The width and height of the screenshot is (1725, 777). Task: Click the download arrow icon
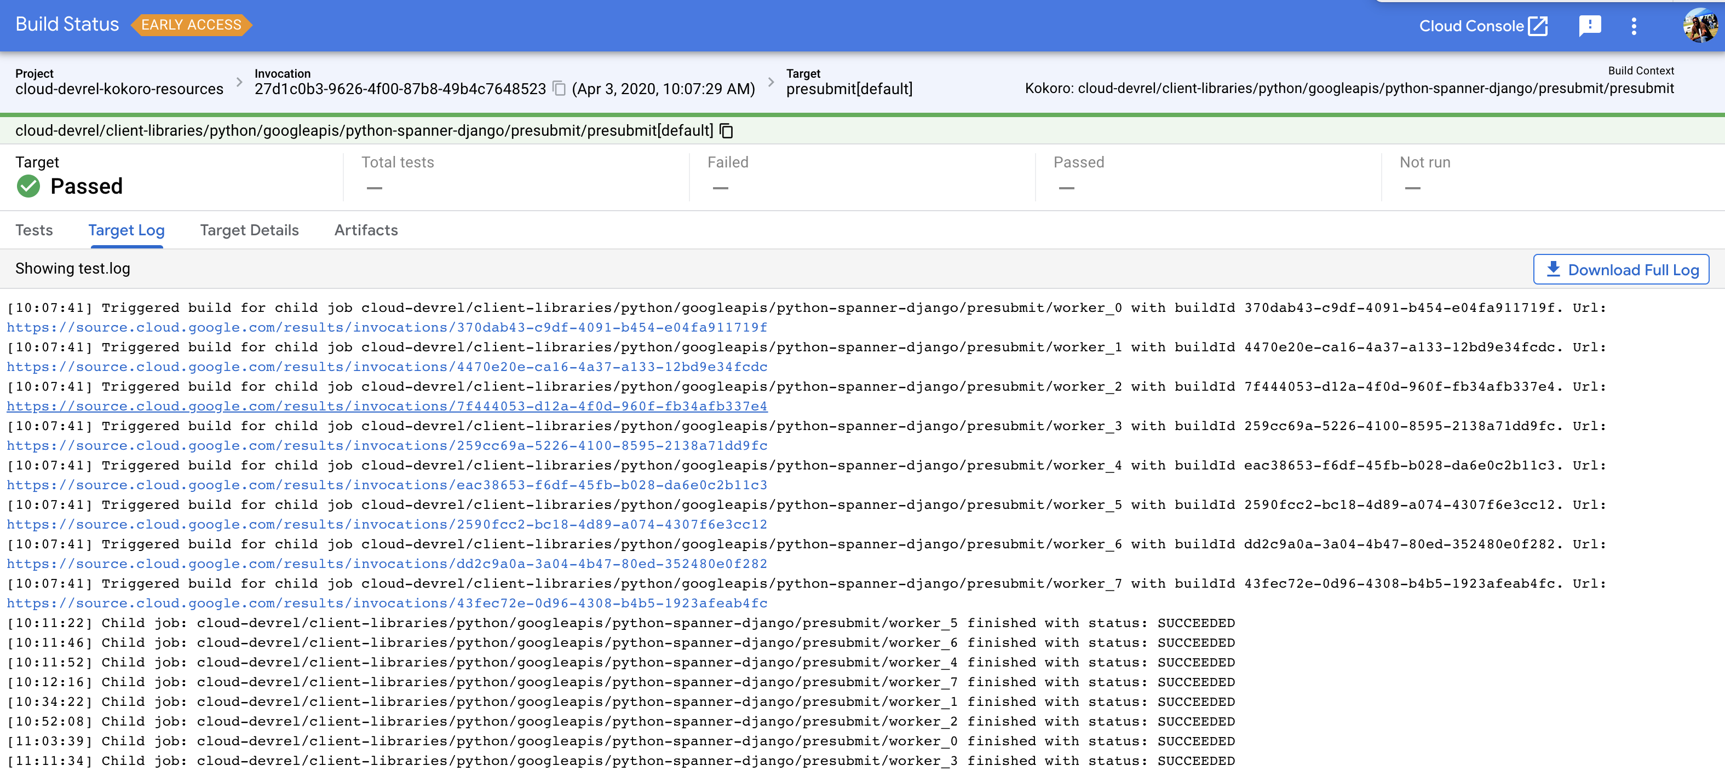coord(1553,269)
